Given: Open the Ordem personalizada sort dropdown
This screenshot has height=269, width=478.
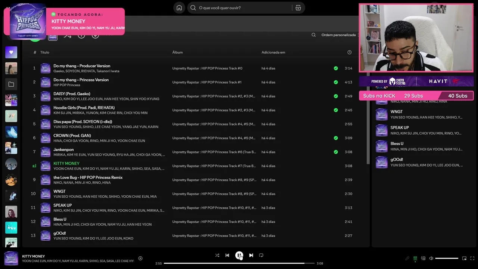Looking at the screenshot, I should point(339,35).
